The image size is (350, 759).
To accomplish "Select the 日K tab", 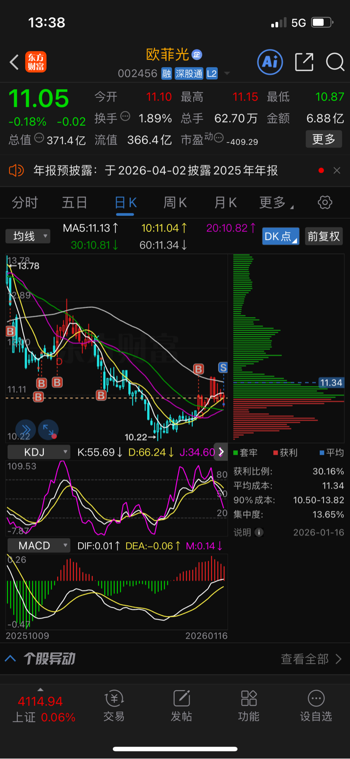I will click(125, 203).
